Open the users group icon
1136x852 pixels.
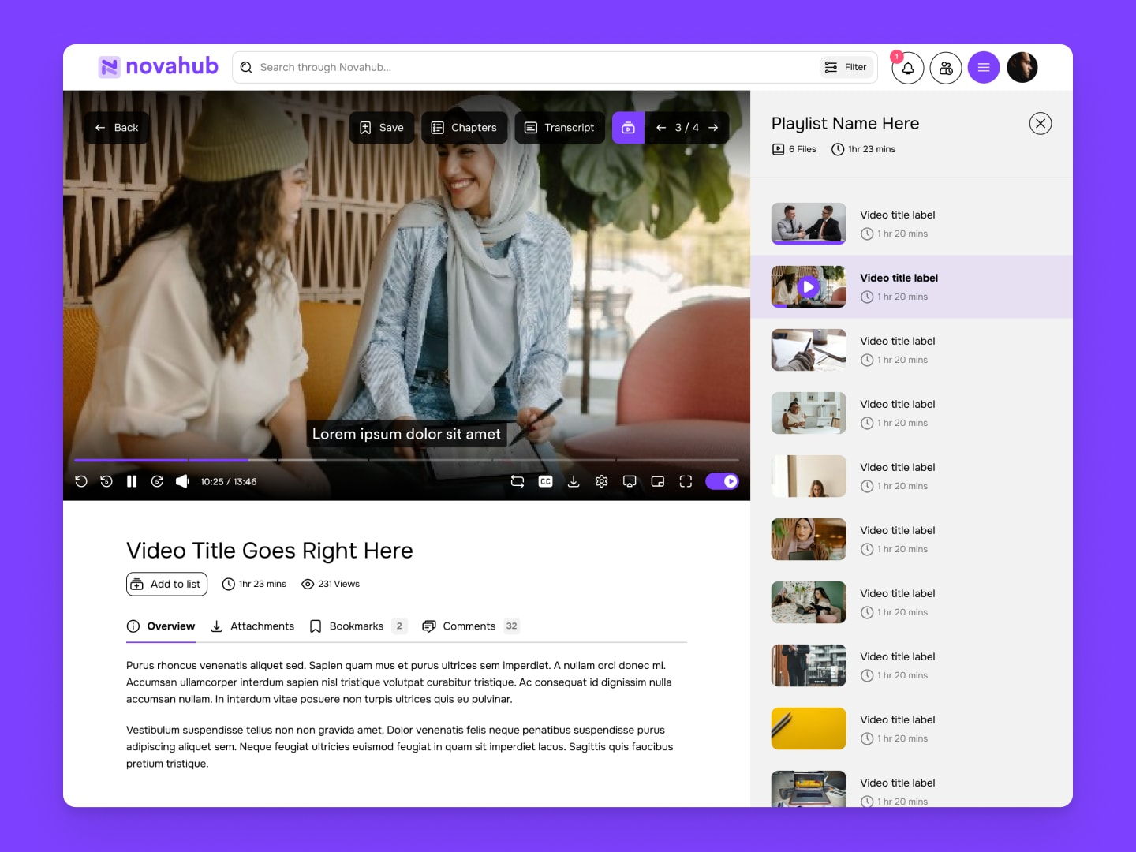pos(946,68)
